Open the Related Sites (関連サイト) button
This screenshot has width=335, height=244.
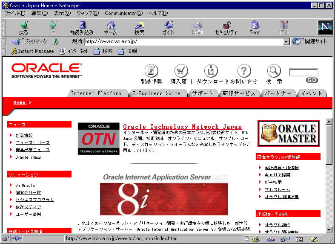(310, 41)
